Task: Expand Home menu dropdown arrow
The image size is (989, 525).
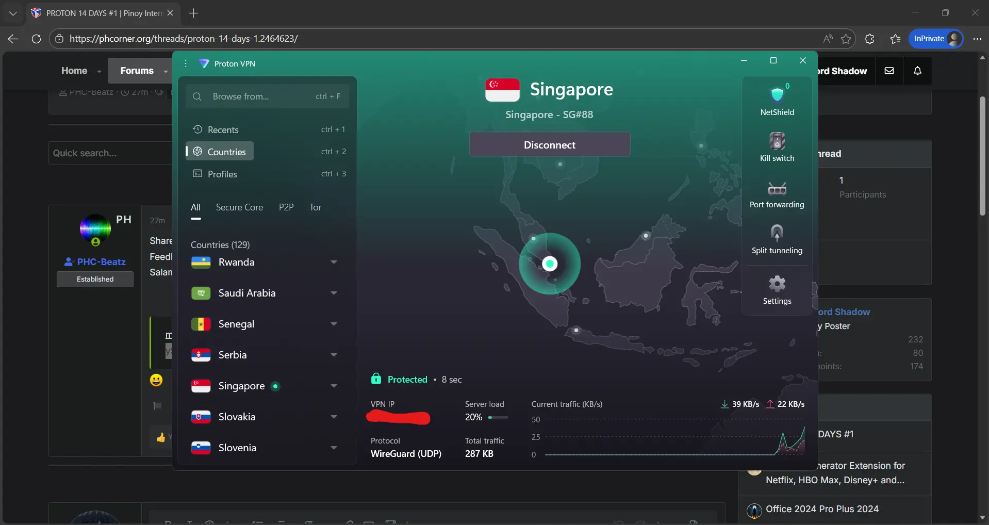Action: pos(99,72)
